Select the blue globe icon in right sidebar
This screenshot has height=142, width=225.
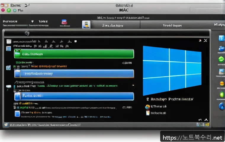click(x=221, y=106)
